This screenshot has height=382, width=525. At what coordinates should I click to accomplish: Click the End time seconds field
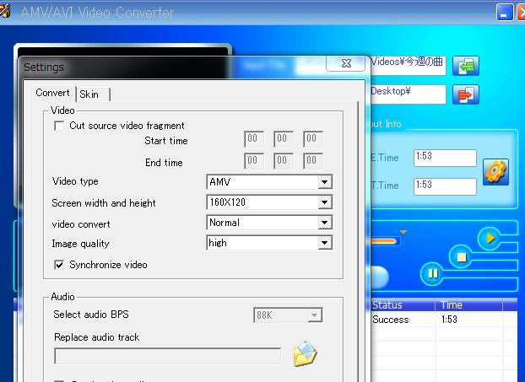[x=313, y=161]
